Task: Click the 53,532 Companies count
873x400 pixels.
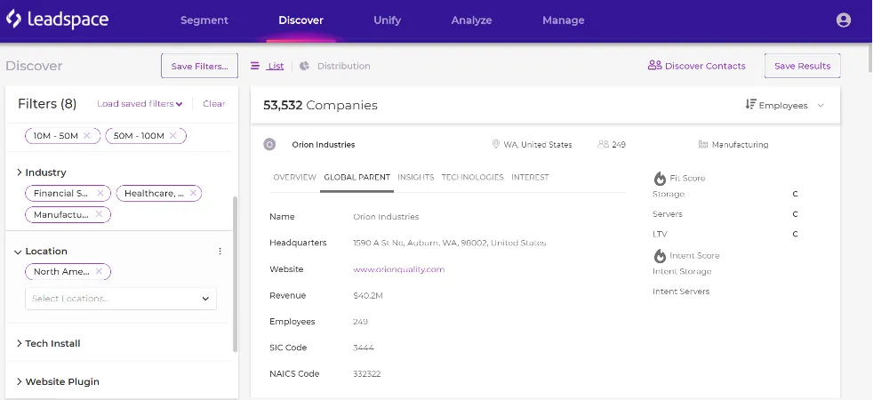Action: (x=320, y=105)
